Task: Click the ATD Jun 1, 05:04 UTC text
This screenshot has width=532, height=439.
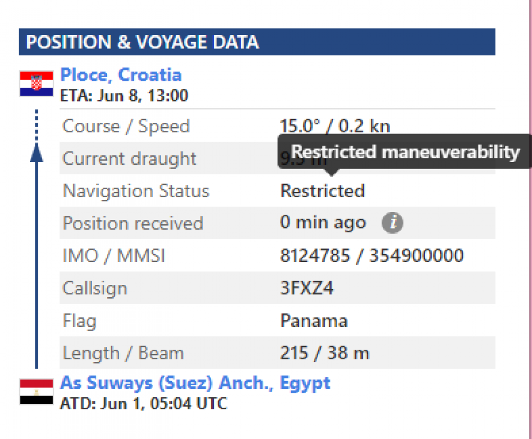Action: 144,403
